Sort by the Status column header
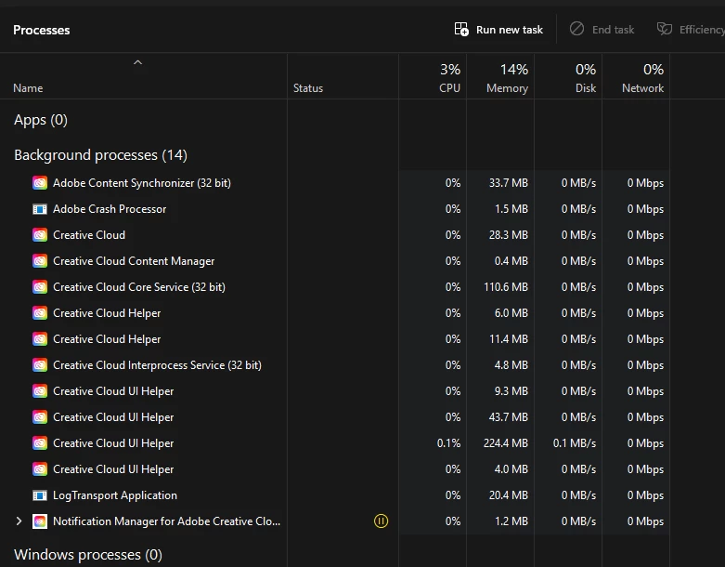 coord(343,76)
